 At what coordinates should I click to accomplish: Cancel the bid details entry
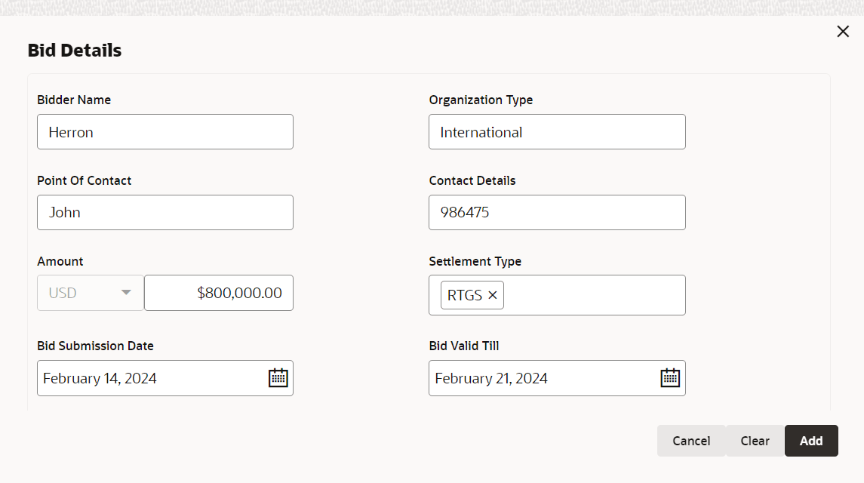click(x=691, y=441)
